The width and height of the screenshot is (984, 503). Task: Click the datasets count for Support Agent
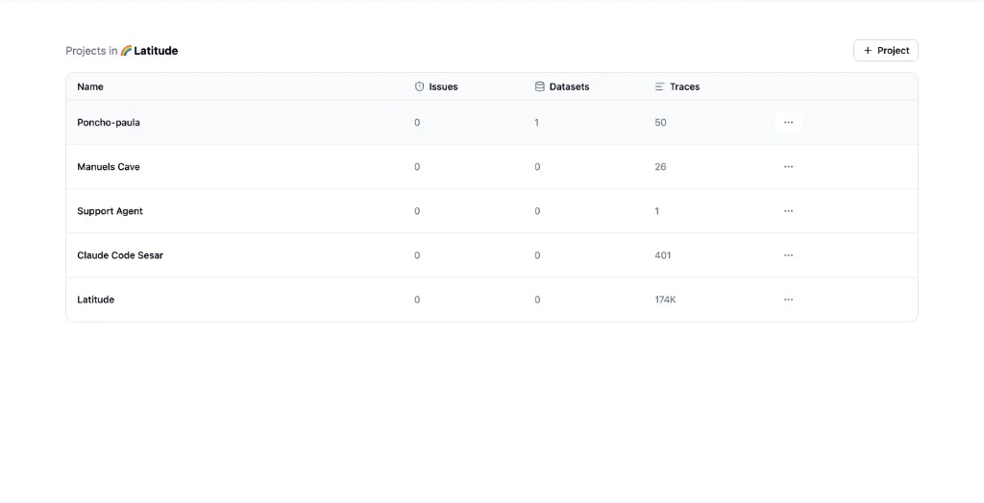(537, 211)
